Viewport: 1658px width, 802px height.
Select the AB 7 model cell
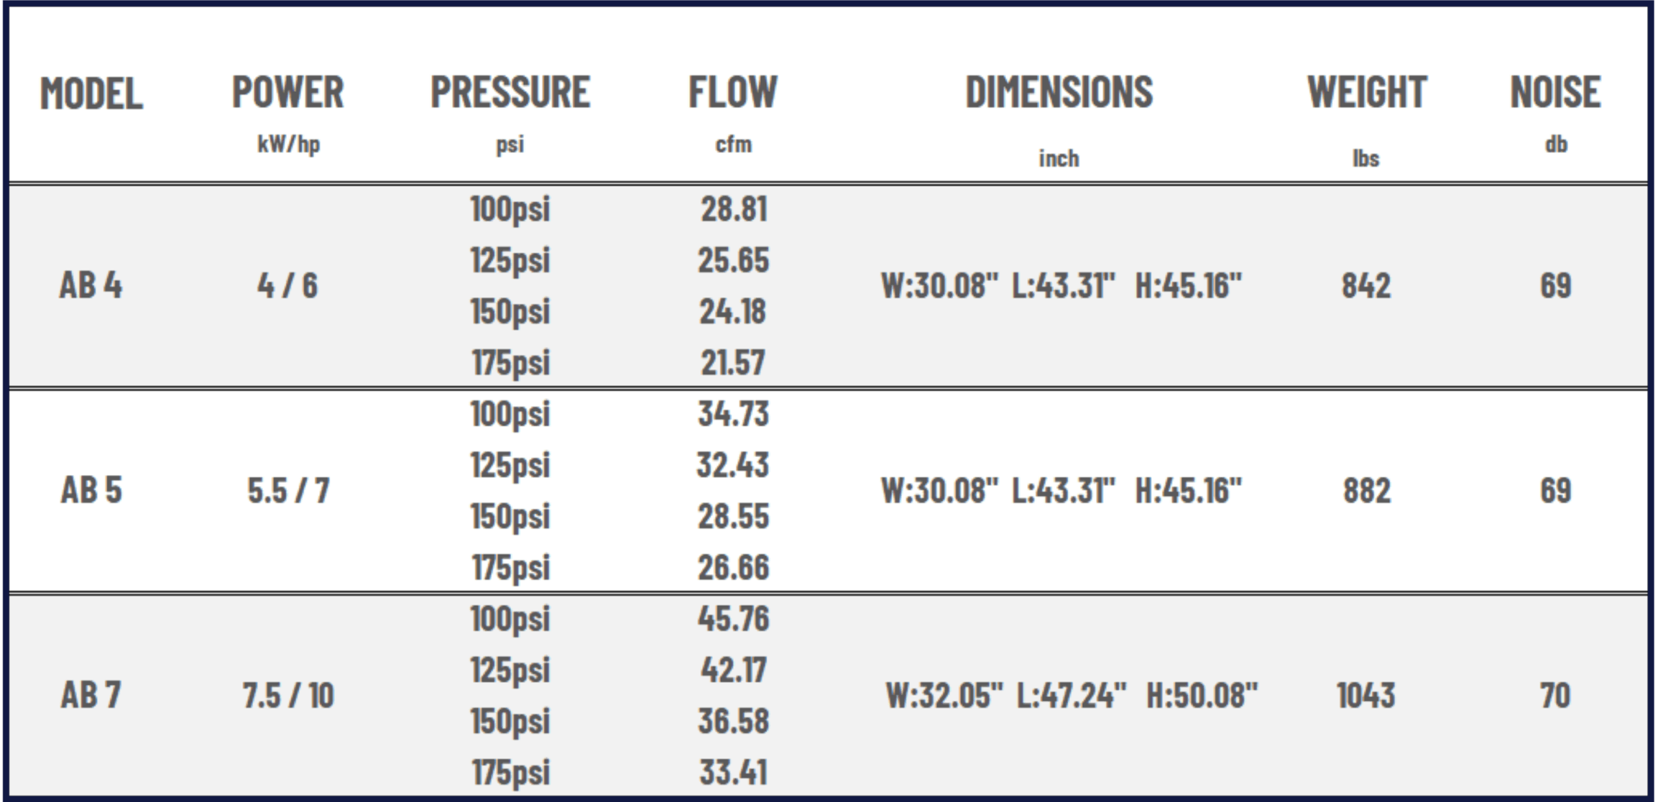[x=91, y=695]
